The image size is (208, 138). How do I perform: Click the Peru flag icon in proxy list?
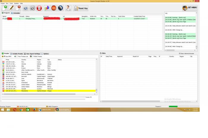(x=3, y=62)
